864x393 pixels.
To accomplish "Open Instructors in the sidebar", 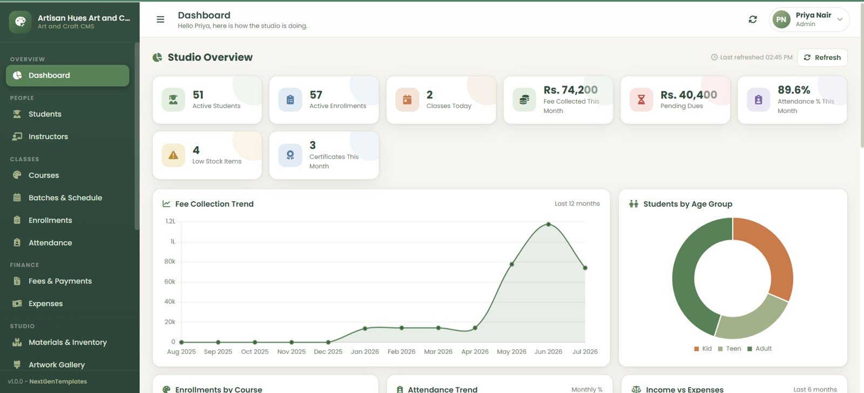I will (x=67, y=137).
